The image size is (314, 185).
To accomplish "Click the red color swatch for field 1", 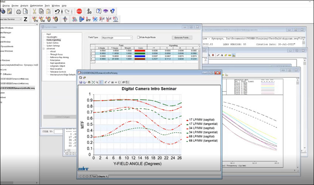I will tap(140, 51).
